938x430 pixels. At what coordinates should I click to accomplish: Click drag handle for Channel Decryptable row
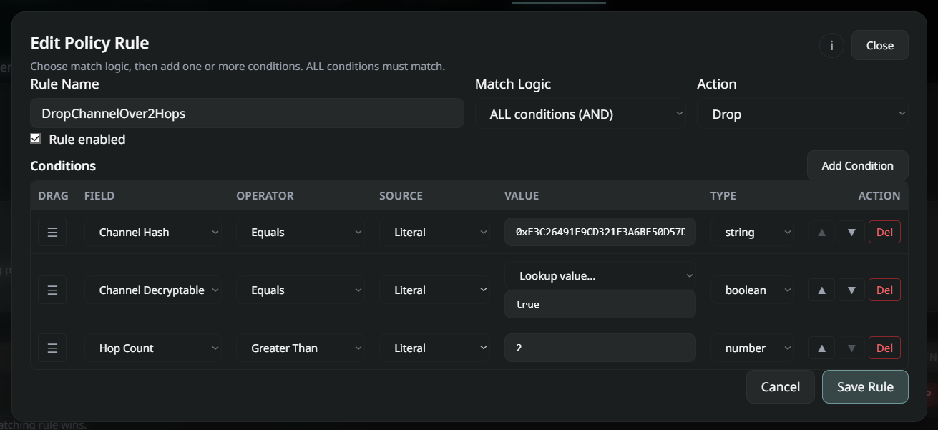(x=52, y=290)
